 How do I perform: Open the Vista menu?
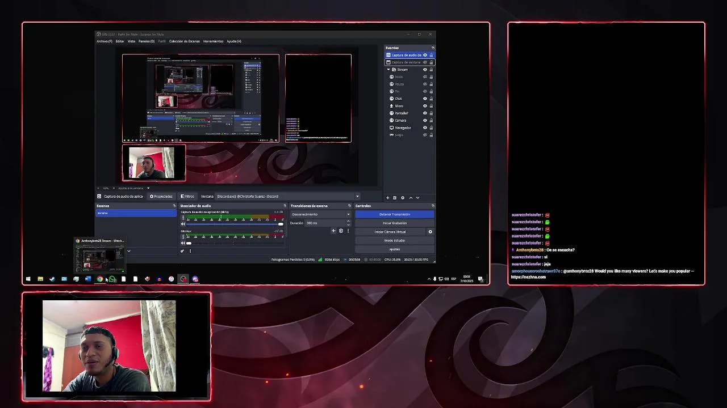click(x=131, y=41)
